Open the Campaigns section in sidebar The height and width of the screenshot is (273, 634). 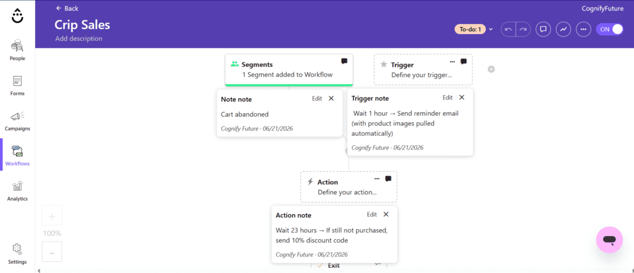pos(17,121)
